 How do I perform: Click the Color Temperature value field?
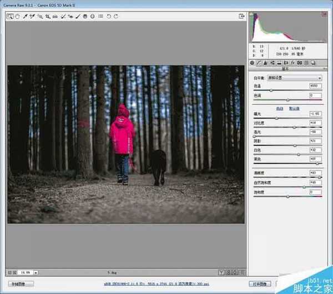pos(315,86)
